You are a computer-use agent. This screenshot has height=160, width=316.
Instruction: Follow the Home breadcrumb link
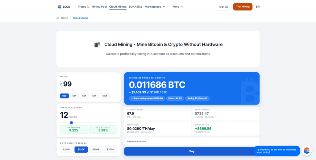[x=64, y=18]
